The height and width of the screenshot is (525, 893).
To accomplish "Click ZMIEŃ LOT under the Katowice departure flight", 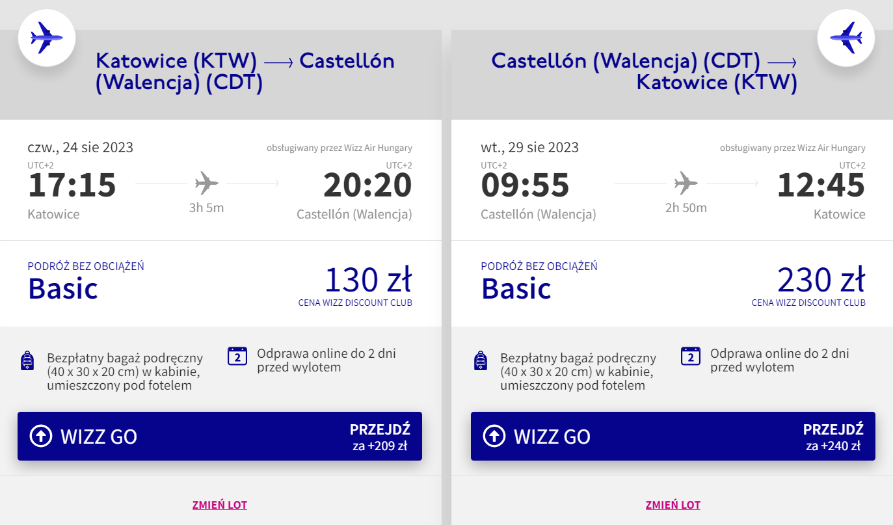I will [220, 505].
